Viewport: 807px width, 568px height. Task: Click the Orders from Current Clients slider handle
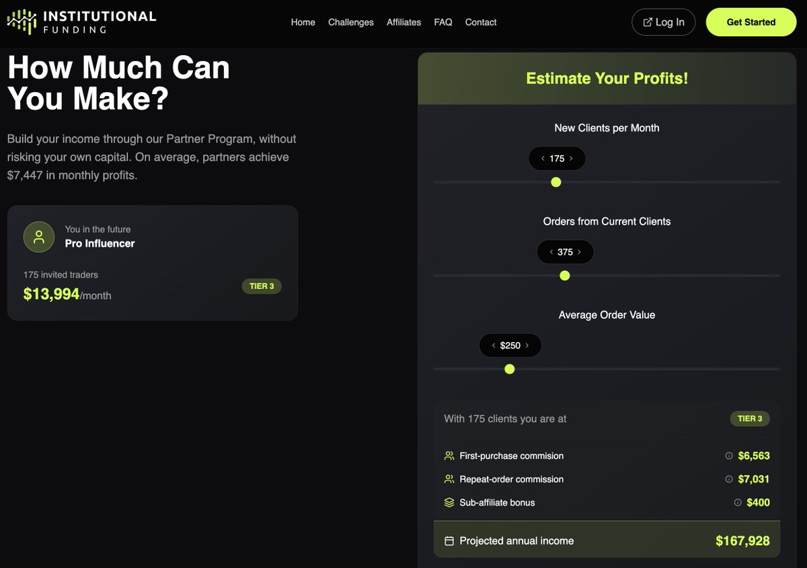click(565, 276)
